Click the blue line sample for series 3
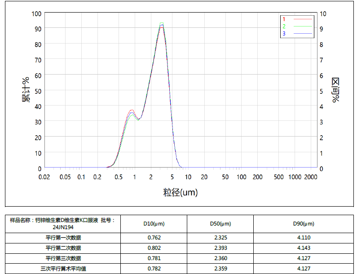Viewport: 357px width, 274px height. [303, 34]
